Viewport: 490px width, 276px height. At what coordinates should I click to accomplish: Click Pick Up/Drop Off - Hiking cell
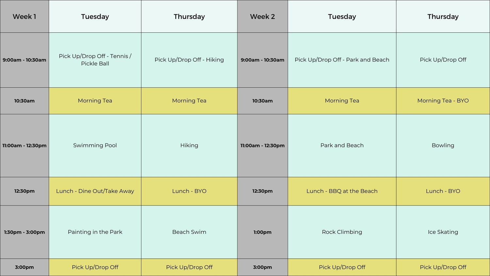pos(189,60)
